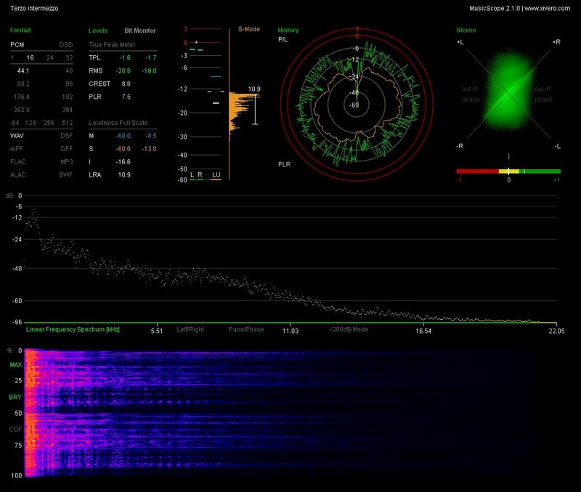Click the LRA value 10.9 in Levels
581x492 pixels.
(x=124, y=175)
